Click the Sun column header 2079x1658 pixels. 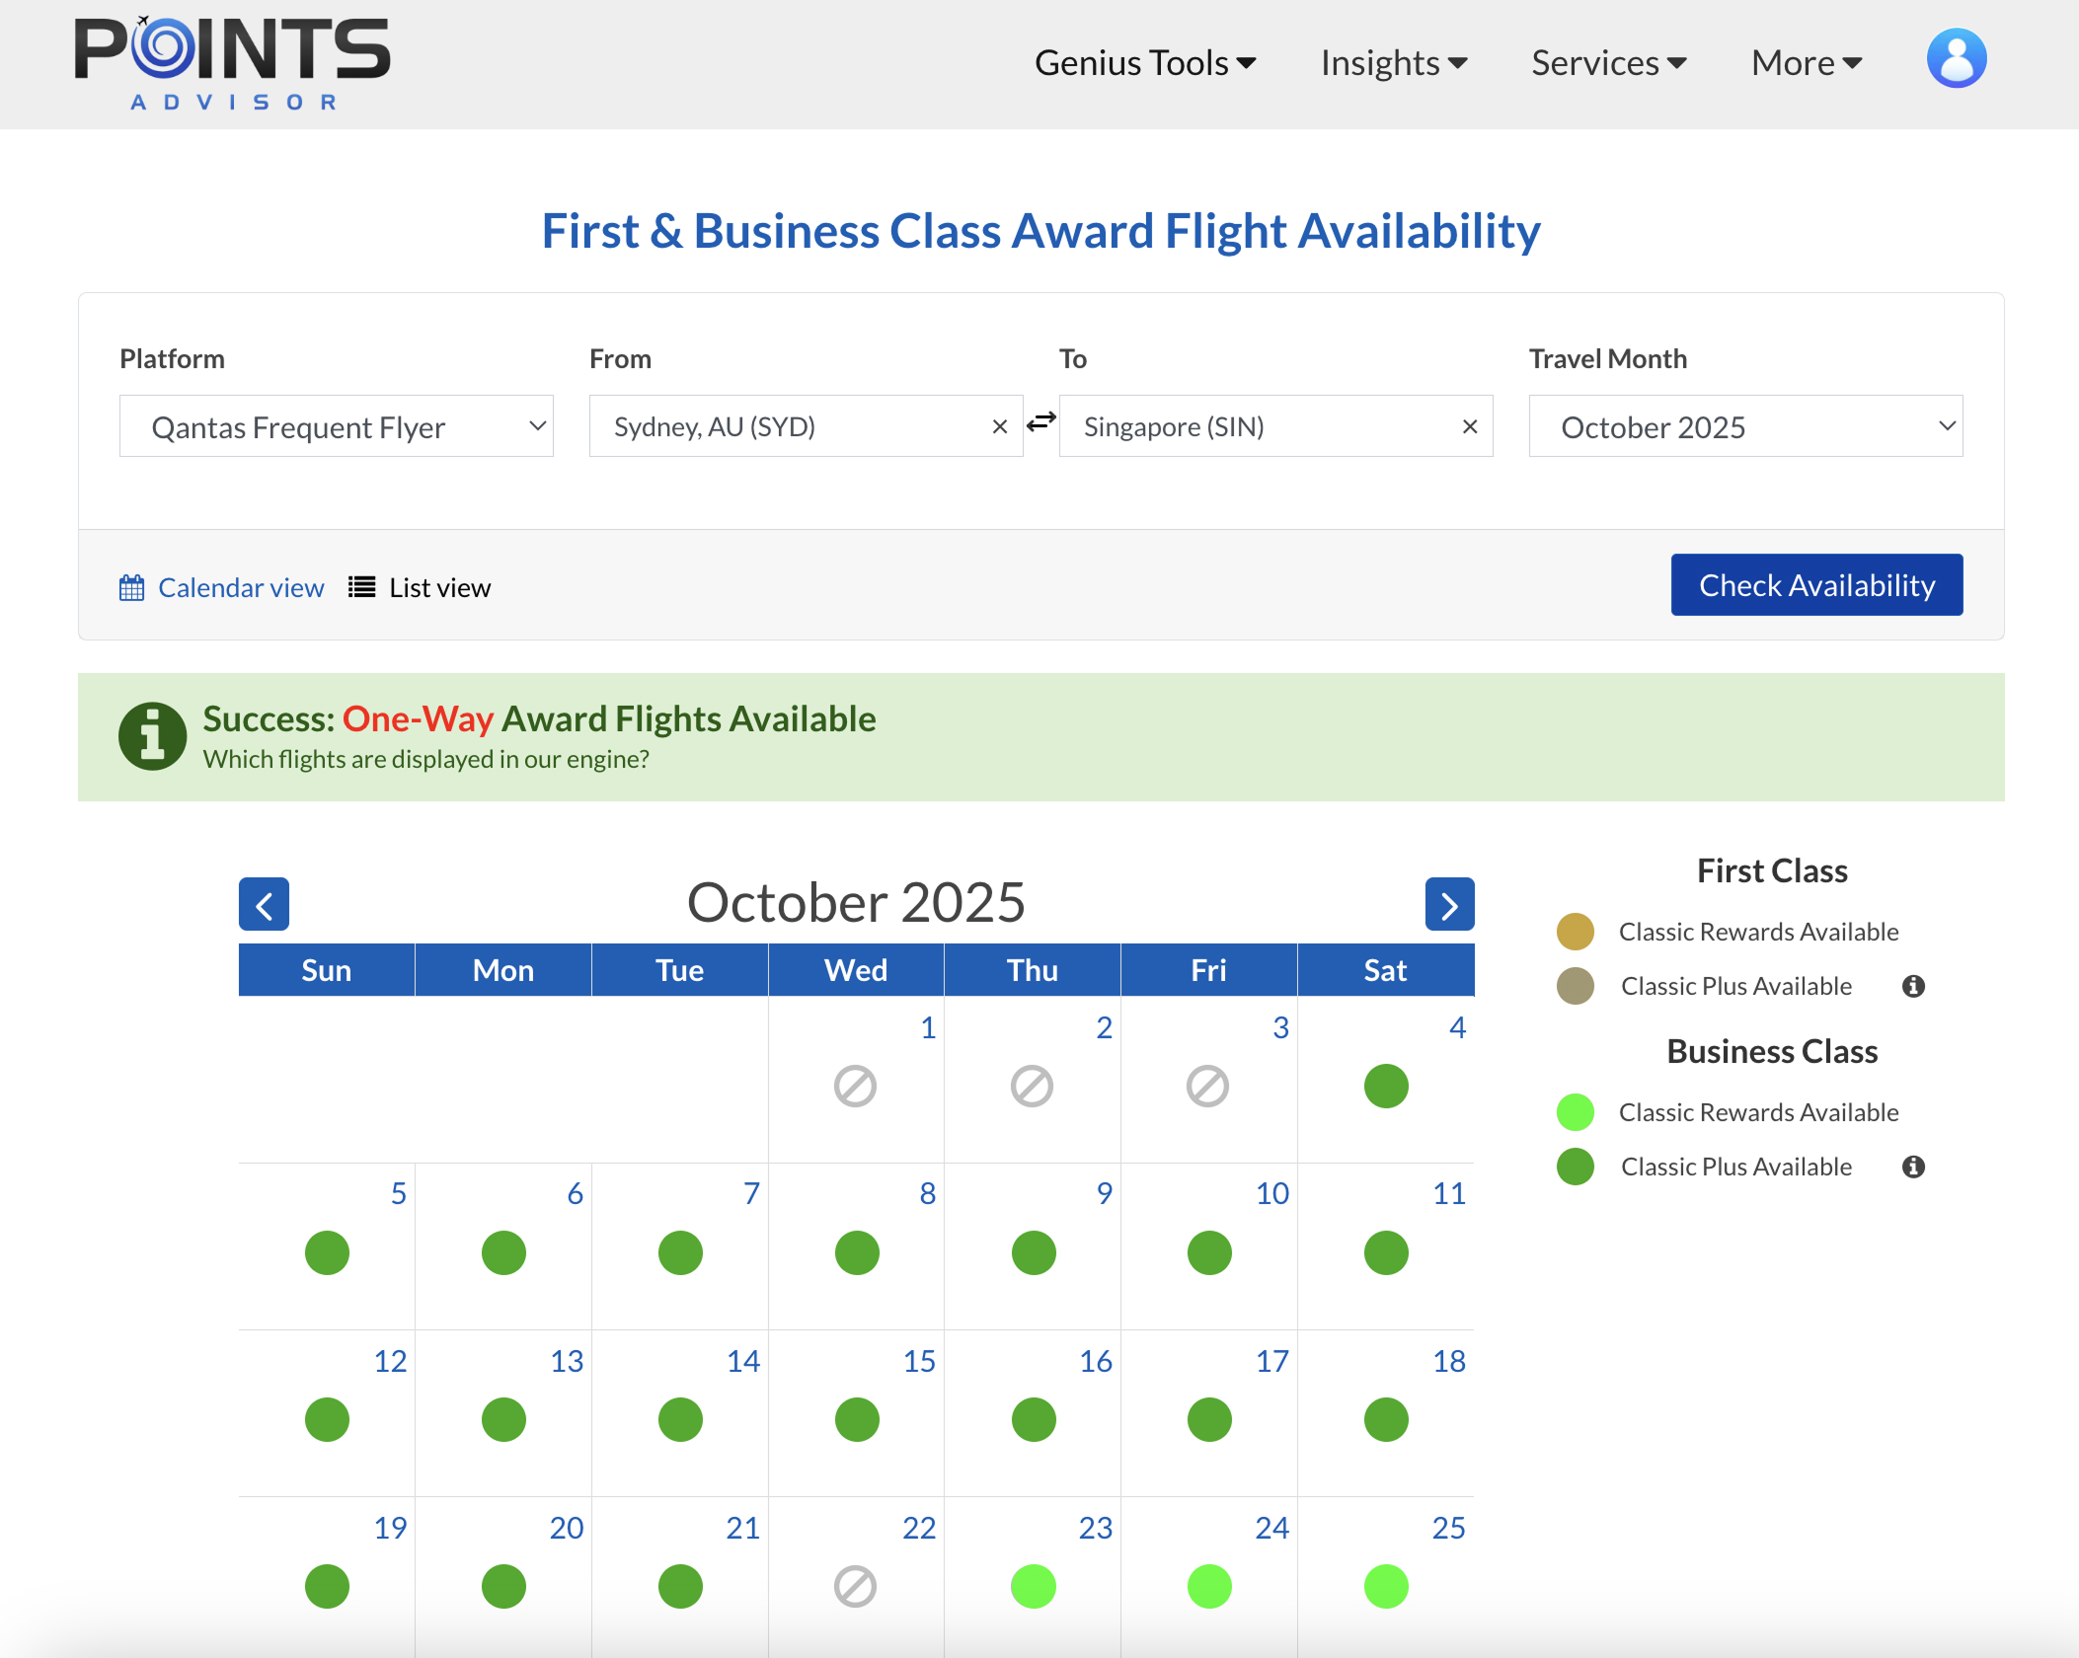coord(327,970)
